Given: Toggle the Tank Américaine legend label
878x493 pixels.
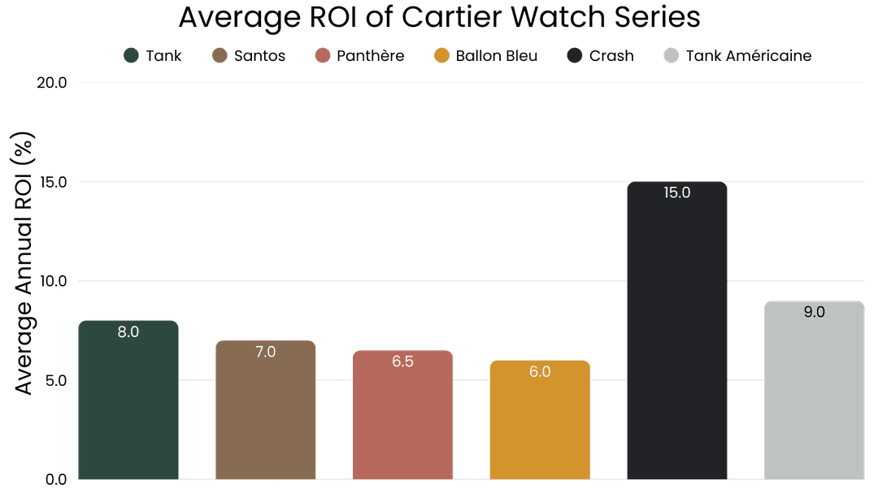Looking at the screenshot, I should pyautogui.click(x=749, y=56).
